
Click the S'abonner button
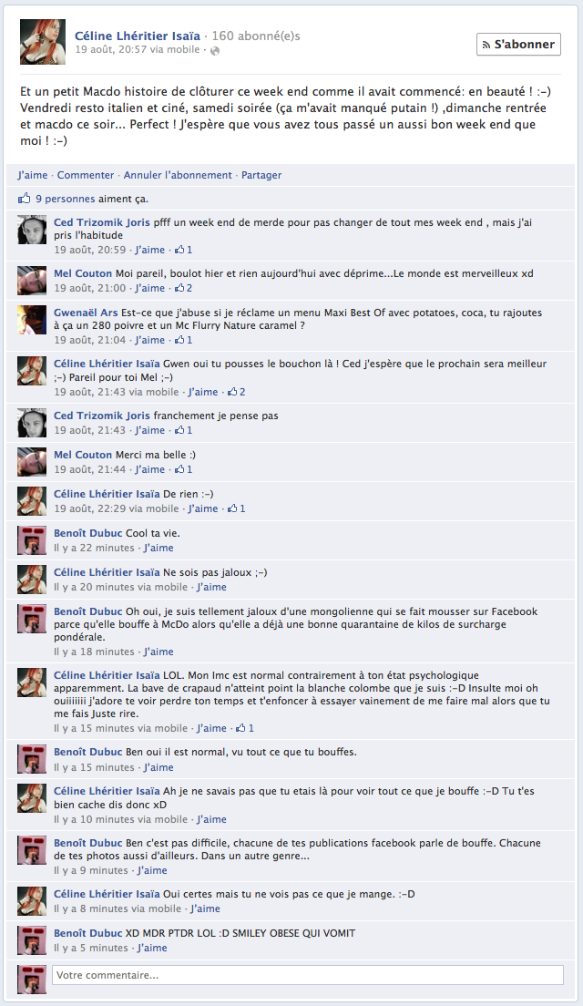(518, 45)
